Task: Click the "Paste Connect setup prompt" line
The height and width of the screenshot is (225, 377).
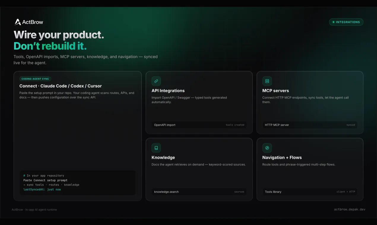Action: click(x=45, y=180)
